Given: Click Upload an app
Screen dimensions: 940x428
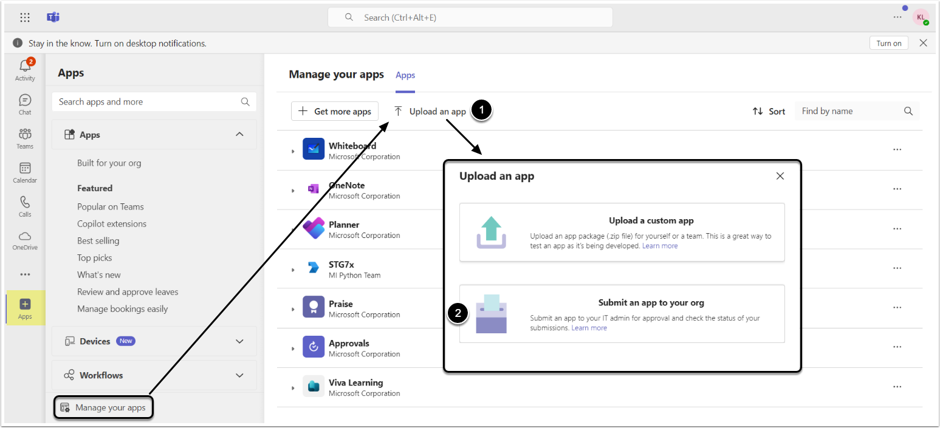Looking at the screenshot, I should [x=430, y=112].
